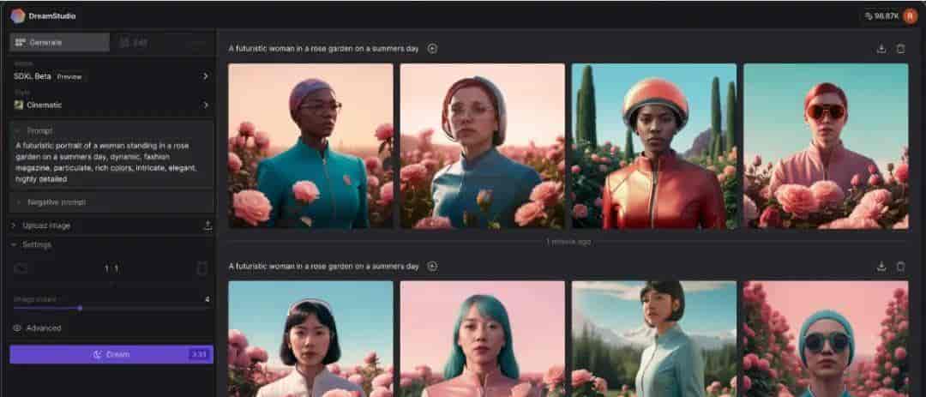
Task: Open the teal beanie and sunglasses woman image
Action: point(827,339)
